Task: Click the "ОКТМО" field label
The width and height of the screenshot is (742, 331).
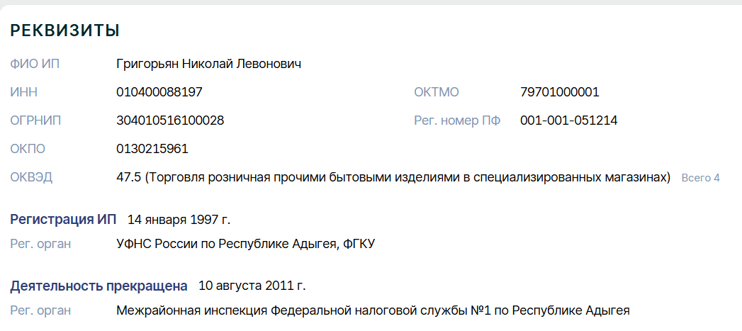Action: [x=437, y=92]
